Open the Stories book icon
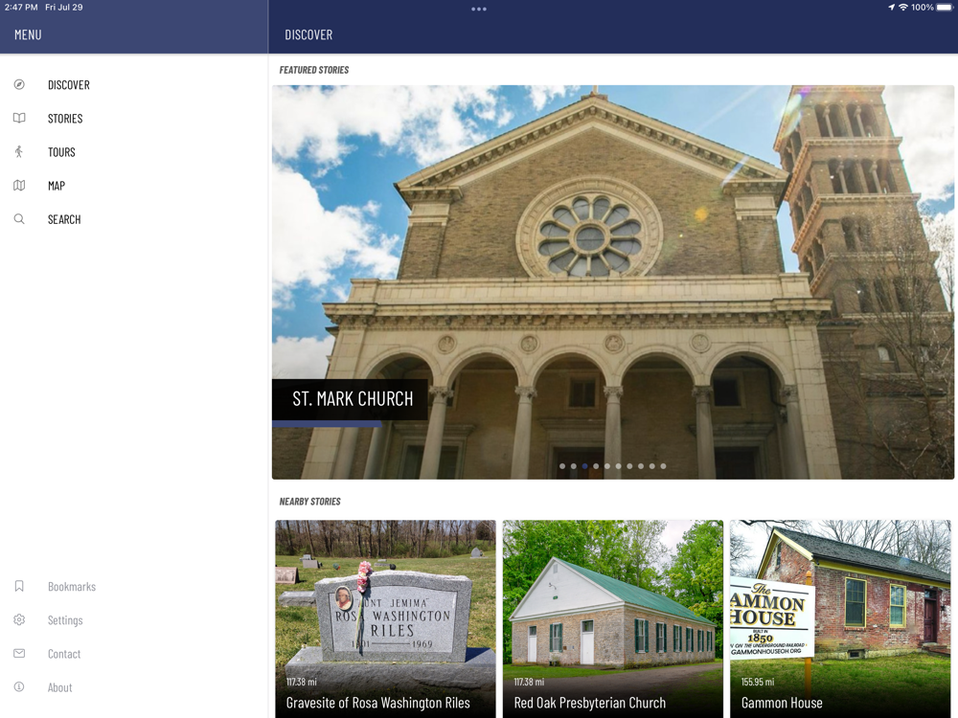 pos(19,119)
